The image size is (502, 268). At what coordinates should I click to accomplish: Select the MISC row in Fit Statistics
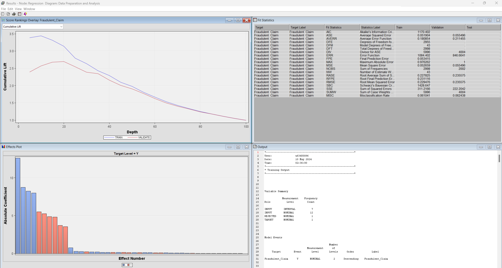pos(341,95)
